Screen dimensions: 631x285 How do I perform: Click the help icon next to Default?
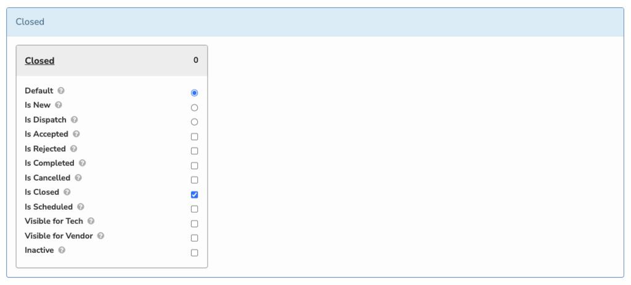tap(61, 91)
